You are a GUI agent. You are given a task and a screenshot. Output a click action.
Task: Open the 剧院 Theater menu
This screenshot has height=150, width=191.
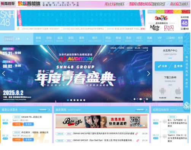pos(71,39)
